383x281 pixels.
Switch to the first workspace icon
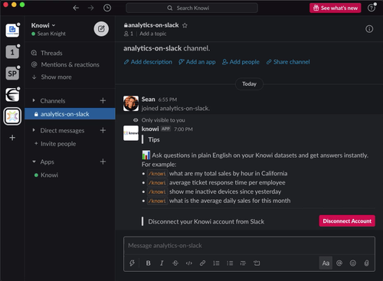click(x=12, y=30)
